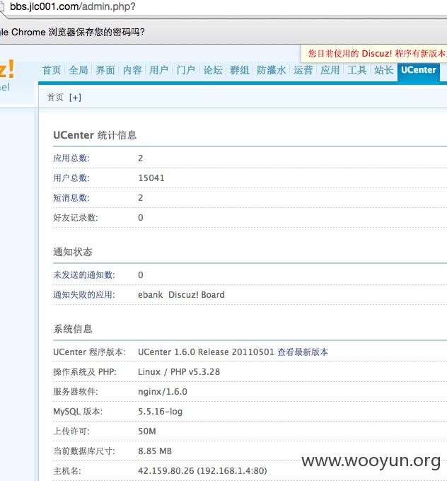The height and width of the screenshot is (481, 447).
Task: Switch to the 全局 tab
Action: click(79, 70)
